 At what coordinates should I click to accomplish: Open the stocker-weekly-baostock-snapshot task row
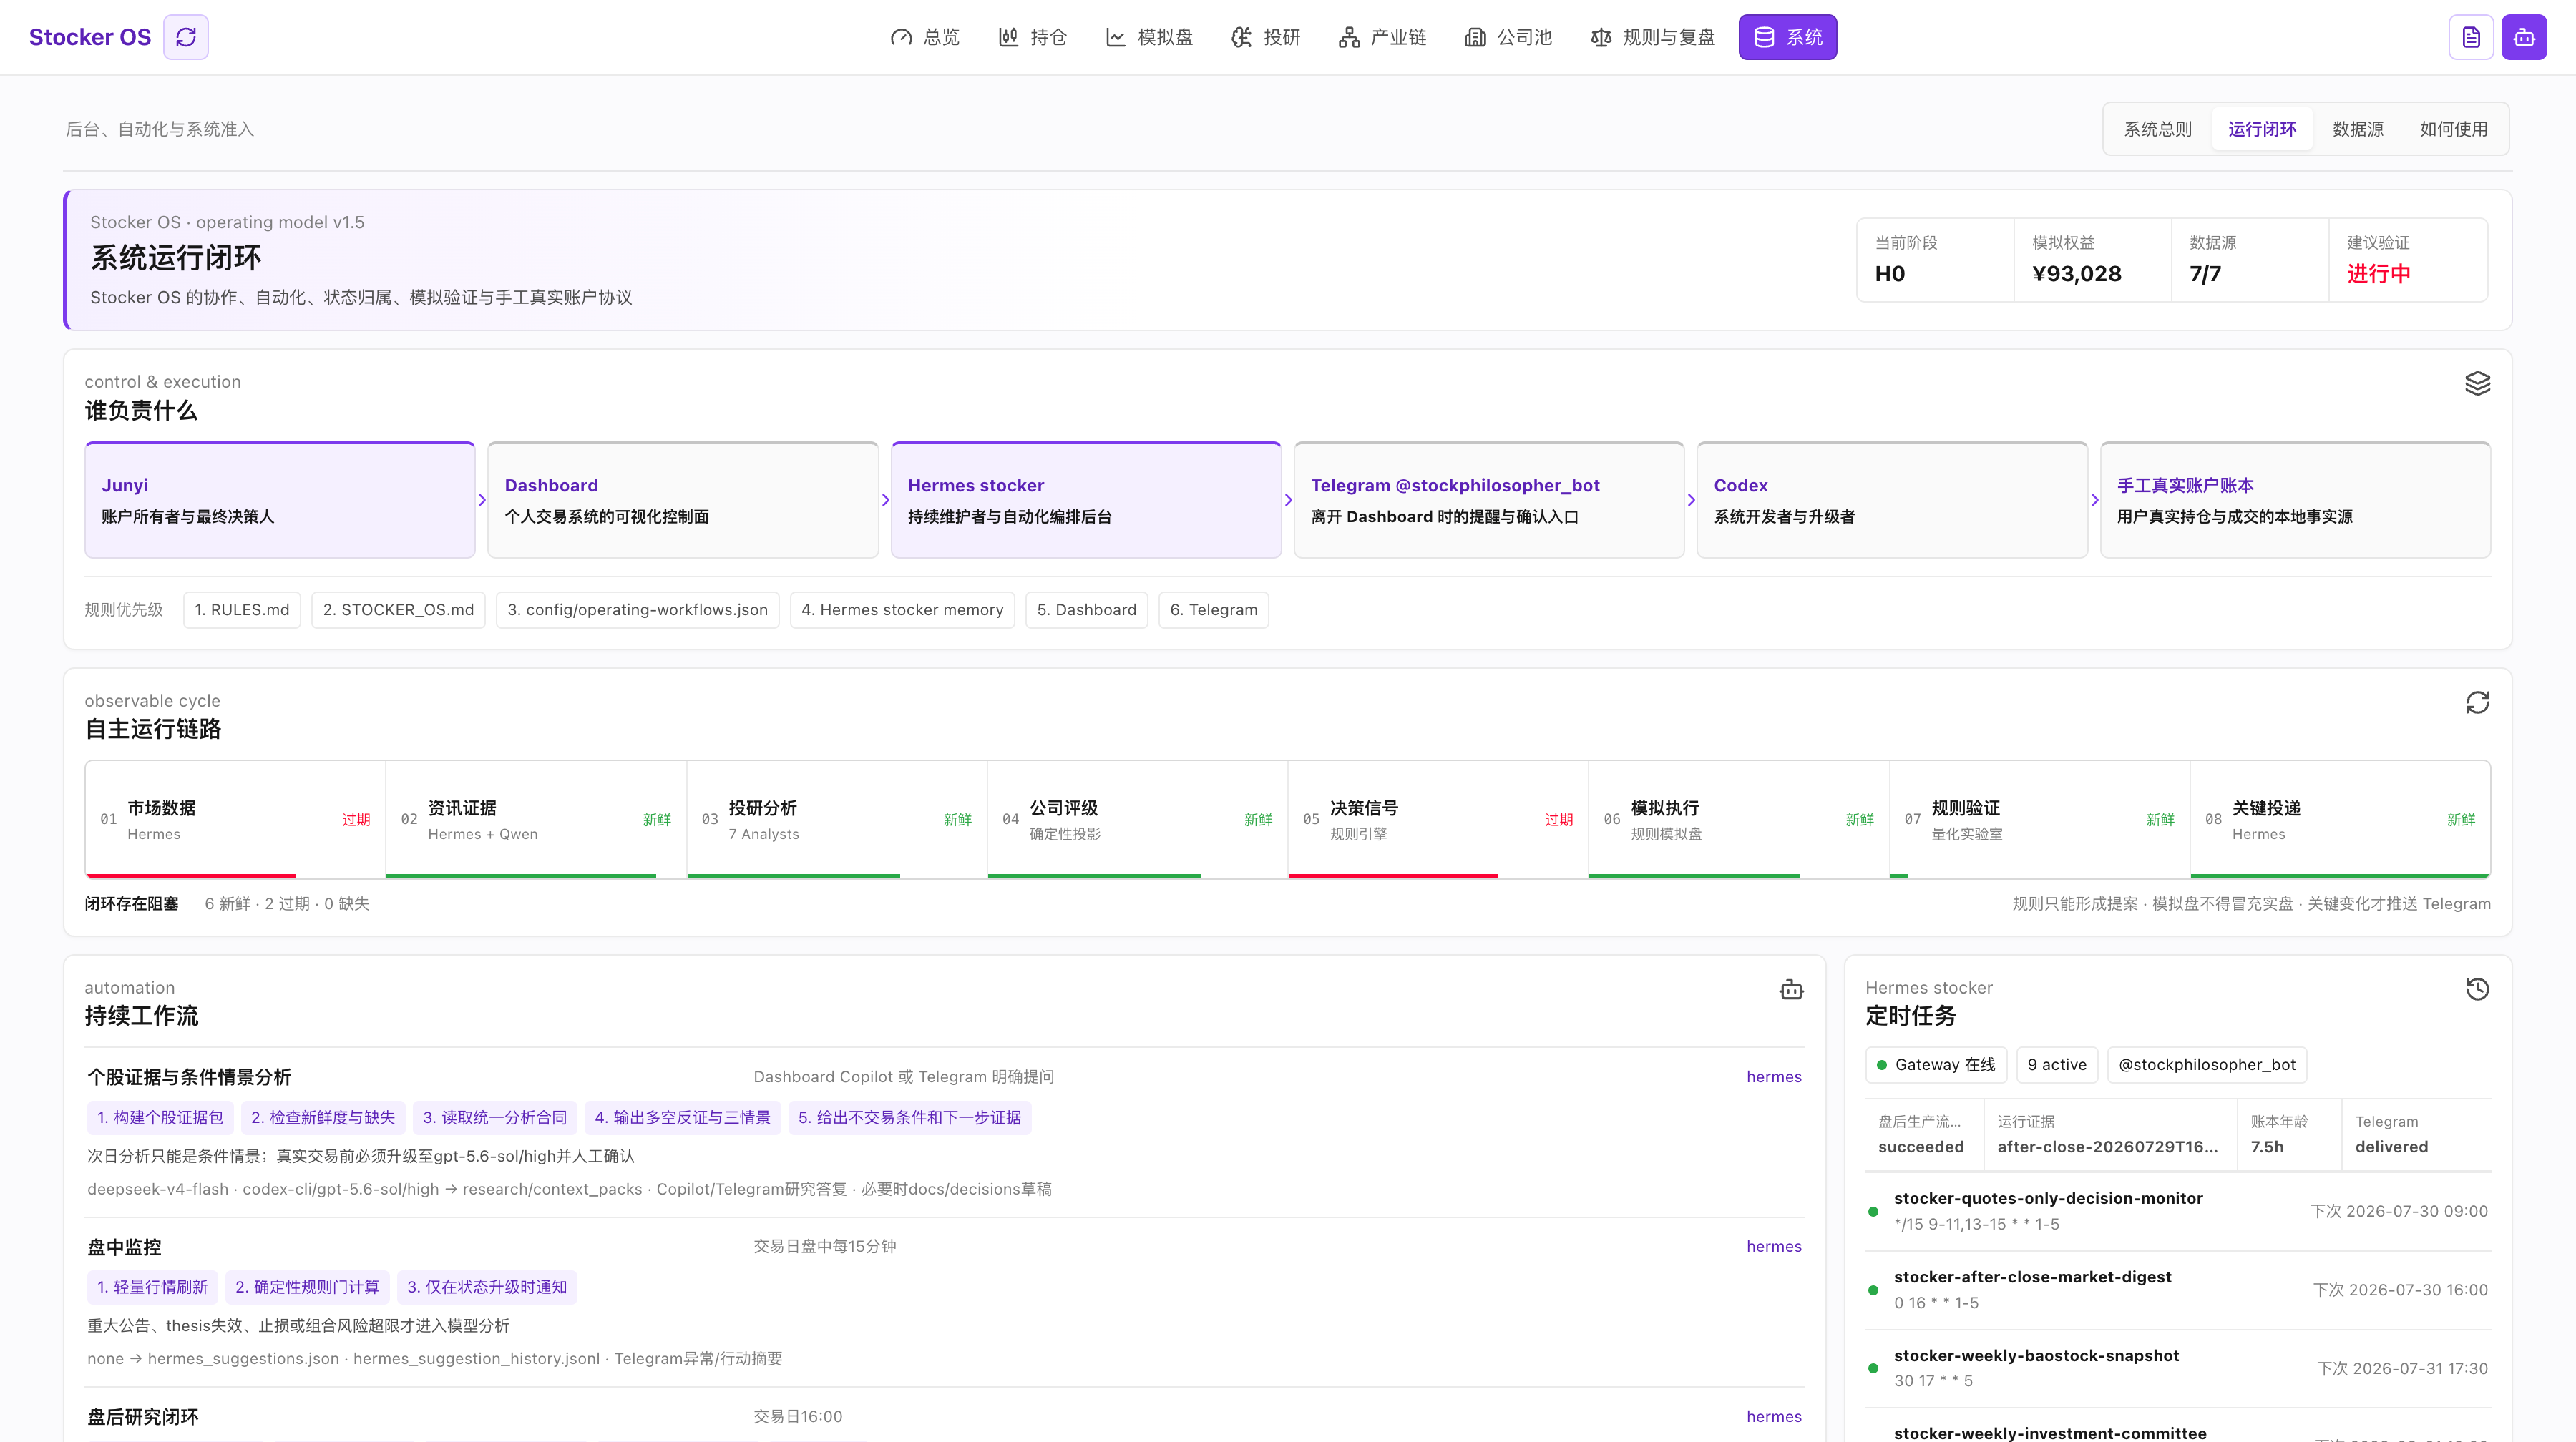point(2178,1368)
